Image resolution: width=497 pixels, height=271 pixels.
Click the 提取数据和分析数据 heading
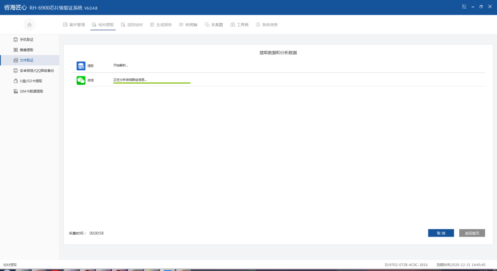pyautogui.click(x=278, y=53)
